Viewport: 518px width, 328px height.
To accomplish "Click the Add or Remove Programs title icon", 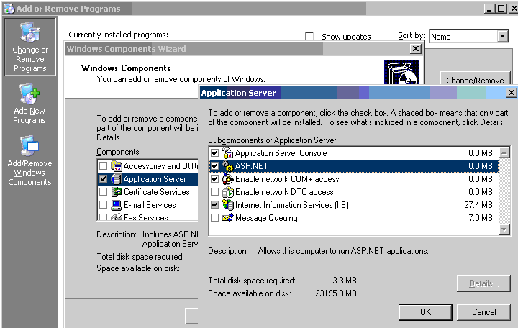I will click(x=9, y=9).
